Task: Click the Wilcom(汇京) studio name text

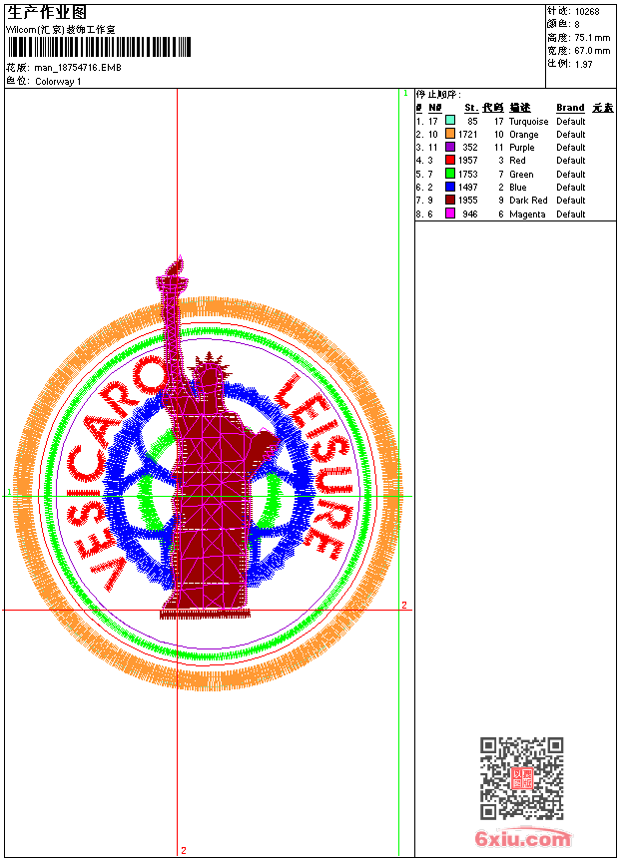Action: 60,30
